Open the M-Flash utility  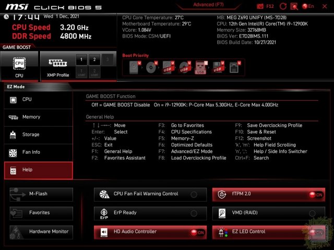coord(41,194)
